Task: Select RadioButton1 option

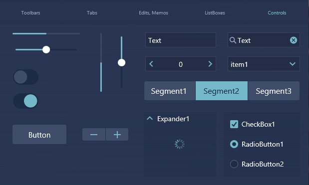Action: pyautogui.click(x=234, y=144)
